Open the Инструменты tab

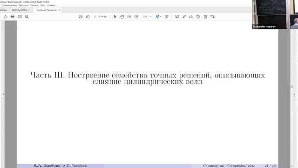(x=20, y=10)
